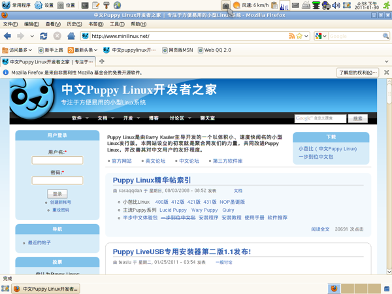This screenshot has width=392, height=294.
Task: Open the text editor notepad icon in panel
Action: (x=95, y=5)
